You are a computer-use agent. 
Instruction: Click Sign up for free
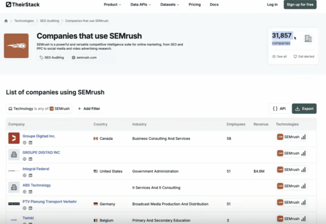pos(300,4)
